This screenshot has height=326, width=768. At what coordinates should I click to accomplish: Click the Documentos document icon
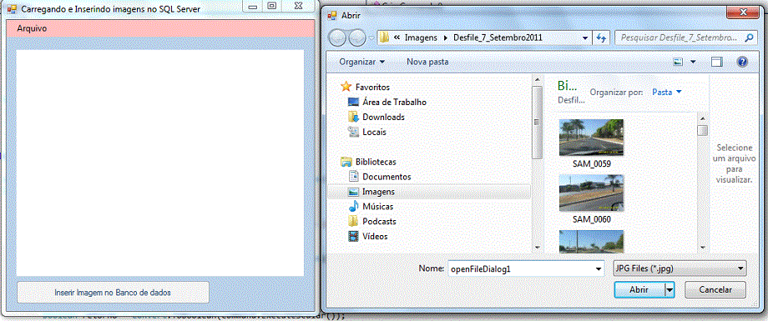click(x=354, y=177)
